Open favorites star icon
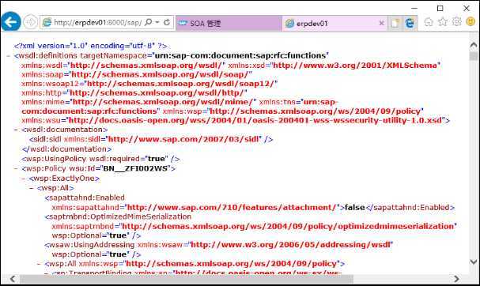Viewport: 480px width, 286px height. 443,22
